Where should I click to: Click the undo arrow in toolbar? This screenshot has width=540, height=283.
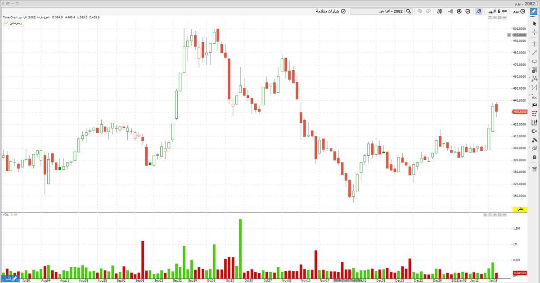point(420,11)
